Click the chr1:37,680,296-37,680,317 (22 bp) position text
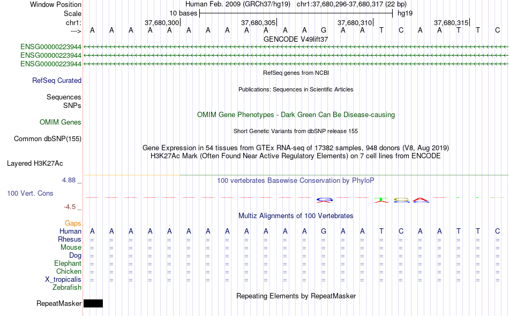This screenshot has height=316, width=509. click(x=351, y=4)
